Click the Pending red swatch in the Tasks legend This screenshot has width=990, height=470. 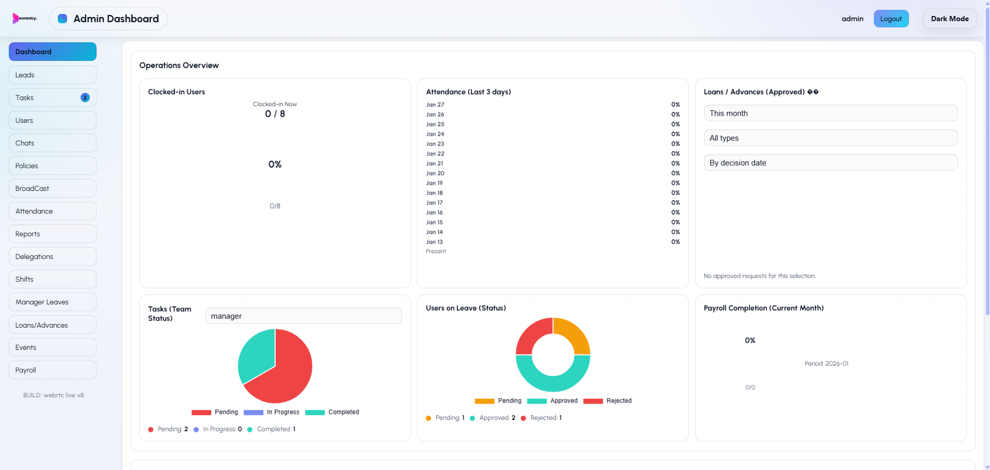click(x=200, y=412)
